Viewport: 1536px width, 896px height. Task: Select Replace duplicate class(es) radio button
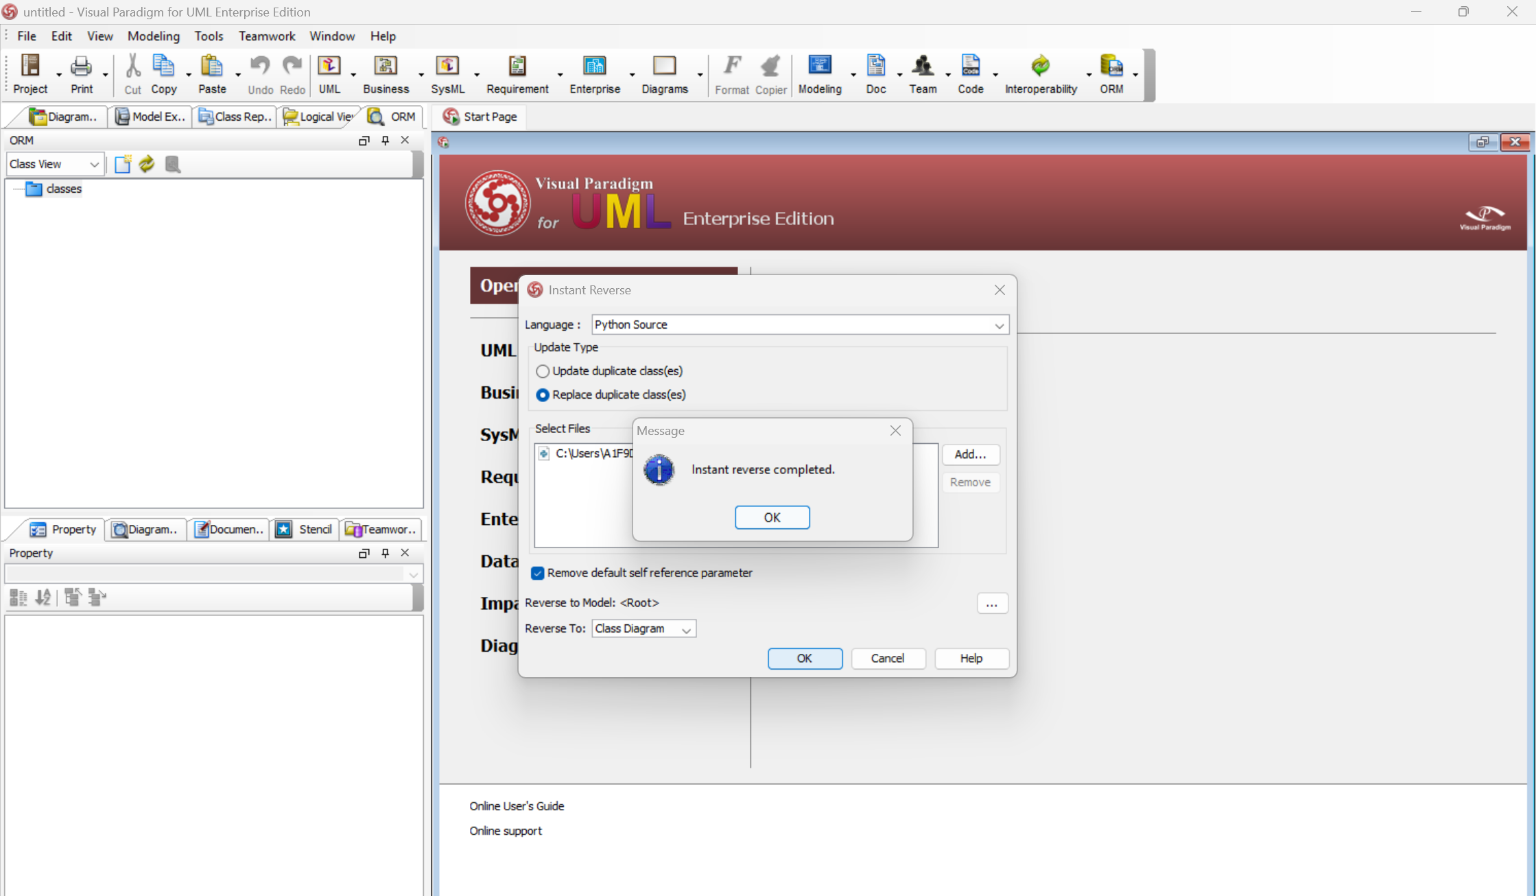(x=543, y=395)
